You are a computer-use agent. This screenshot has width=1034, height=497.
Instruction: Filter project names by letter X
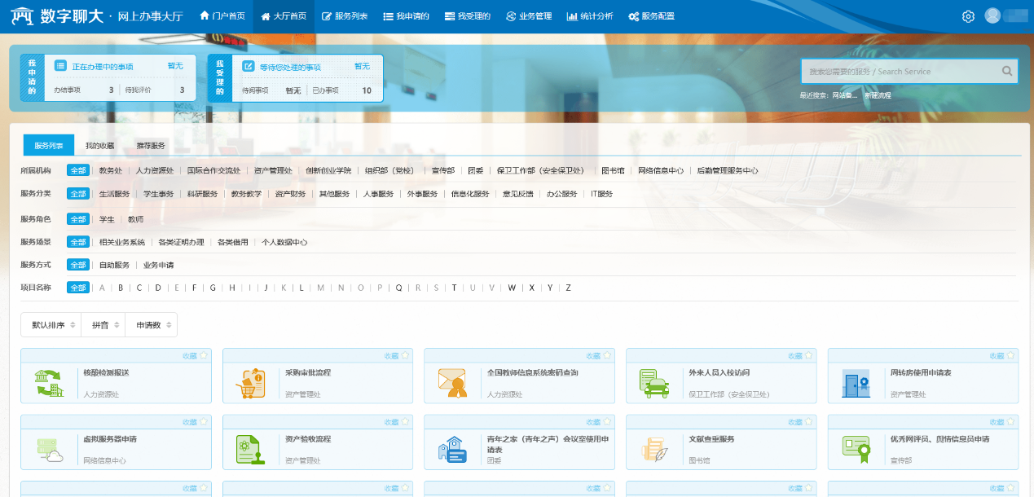[x=531, y=288]
